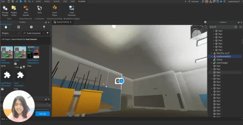Switch to the VIEW ribbon tab
243x125 pixels.
tap(72, 1)
